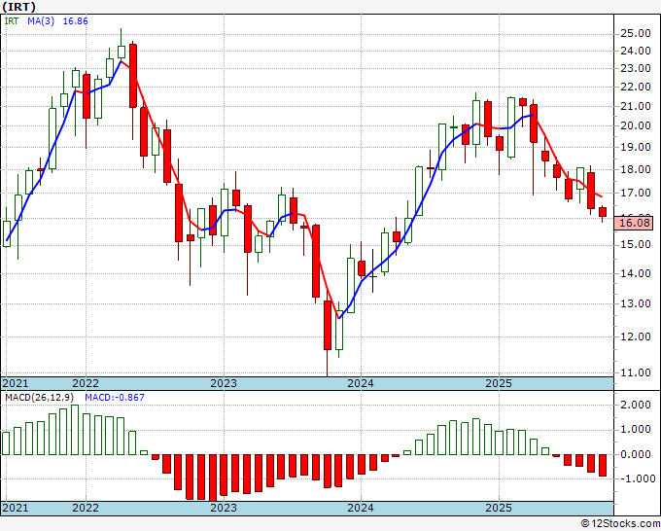This screenshot has height=531, width=661.
Task: Click the 11.00 price axis label
Action: coord(636,372)
